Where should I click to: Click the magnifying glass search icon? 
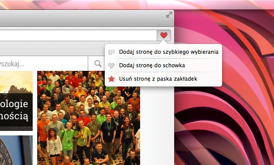(x=98, y=64)
